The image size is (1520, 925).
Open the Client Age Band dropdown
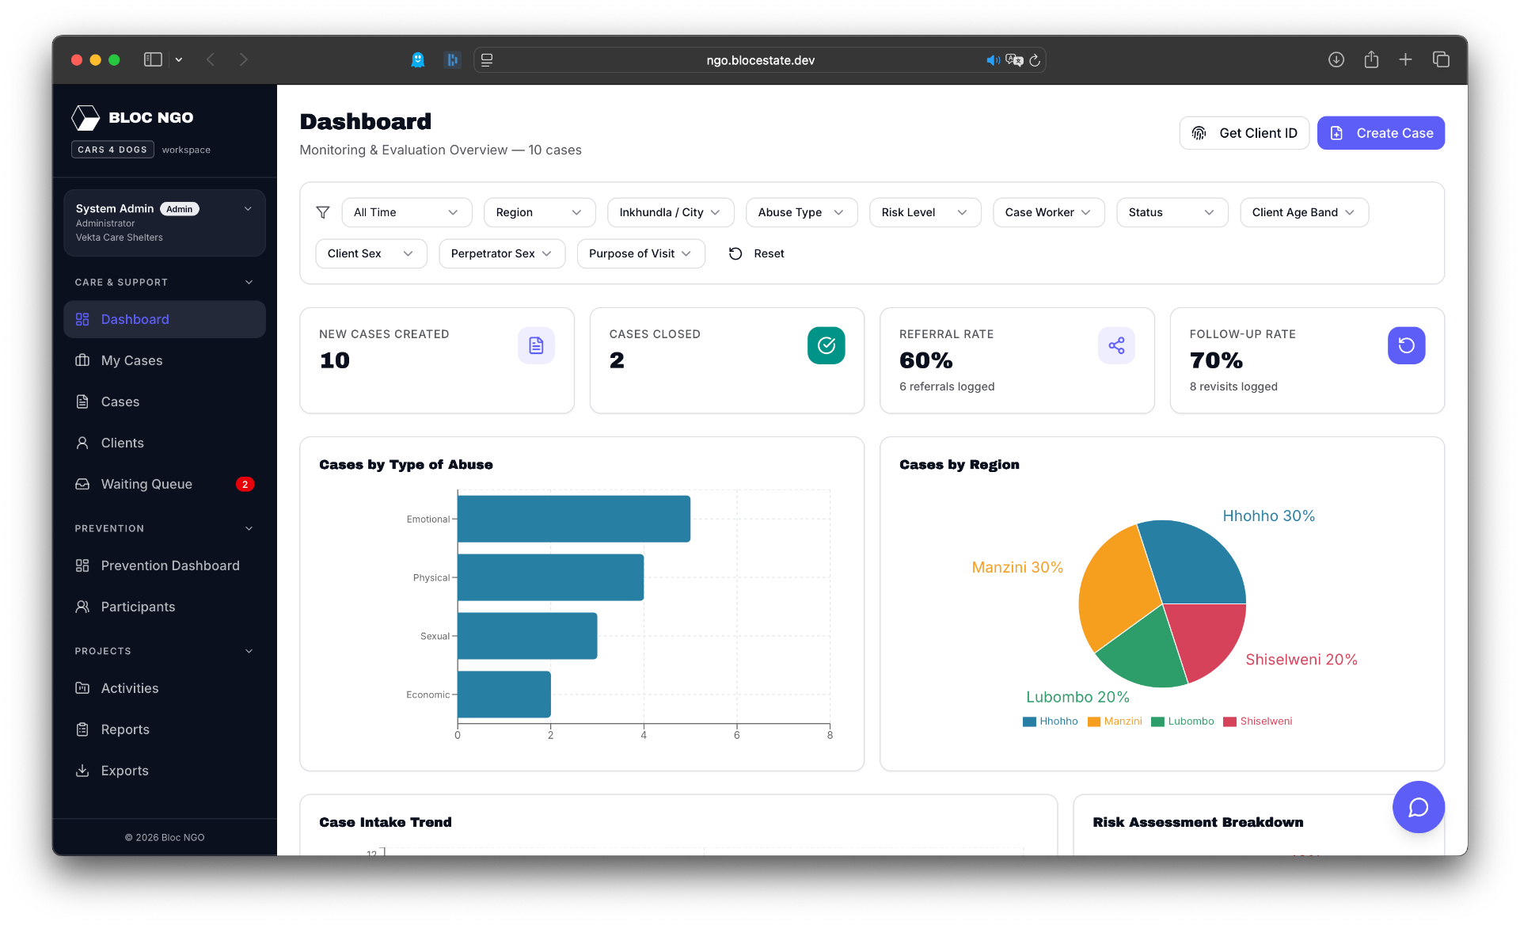(x=1304, y=212)
